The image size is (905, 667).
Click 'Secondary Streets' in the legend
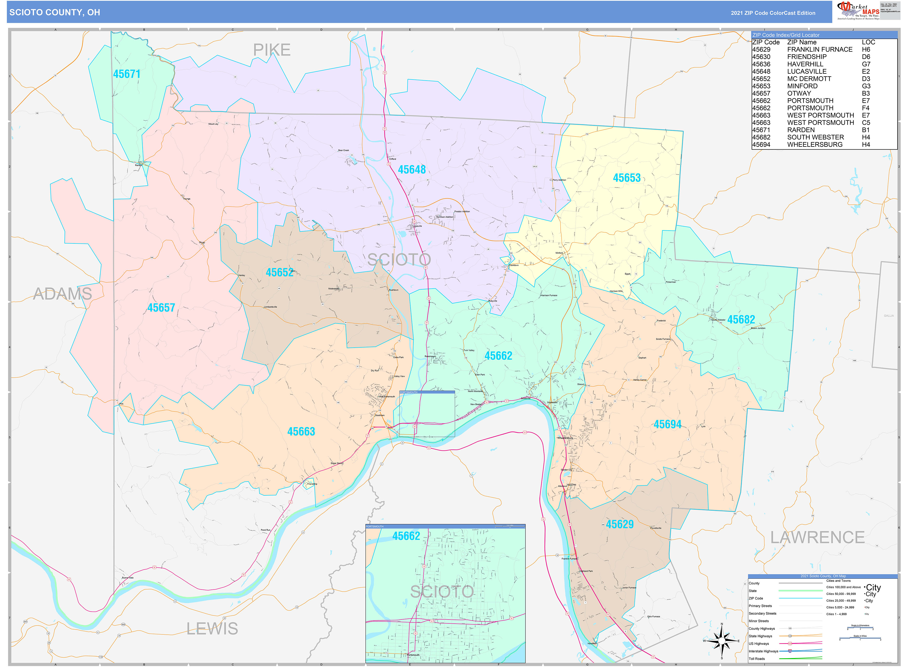click(762, 614)
